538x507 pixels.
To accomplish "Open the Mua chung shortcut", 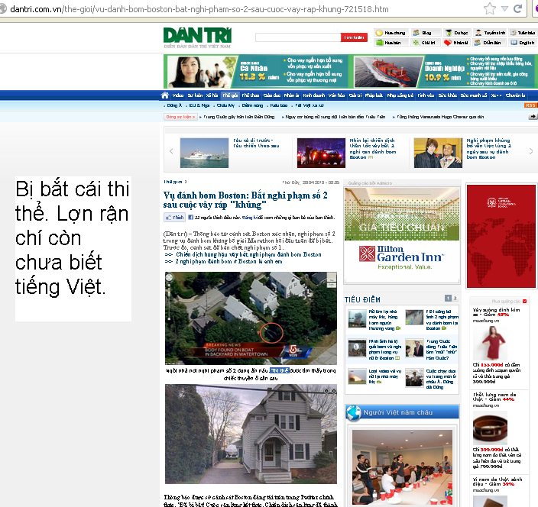I will click(x=391, y=33).
